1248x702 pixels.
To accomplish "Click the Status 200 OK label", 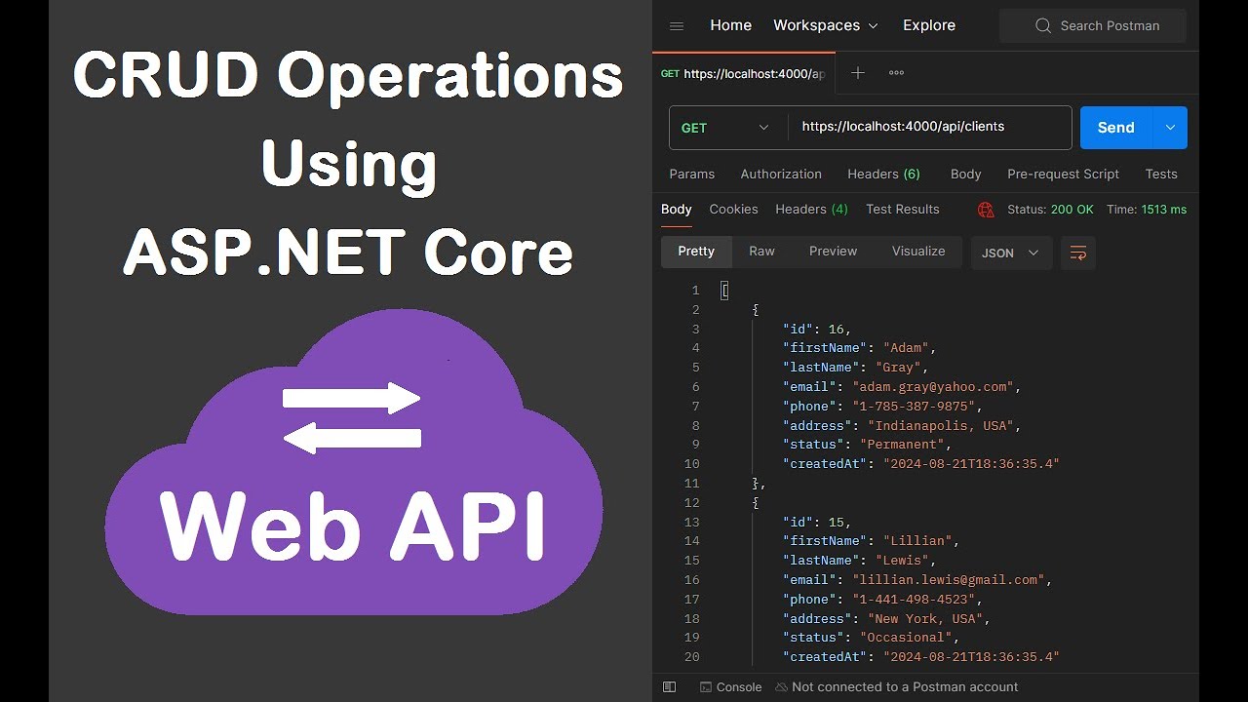I will [1050, 210].
